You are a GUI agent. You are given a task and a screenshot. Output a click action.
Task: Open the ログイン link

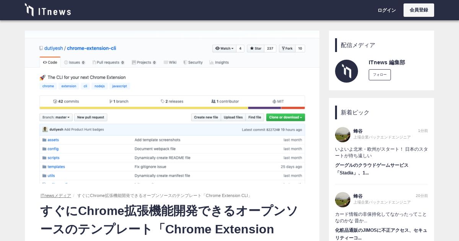click(x=387, y=10)
